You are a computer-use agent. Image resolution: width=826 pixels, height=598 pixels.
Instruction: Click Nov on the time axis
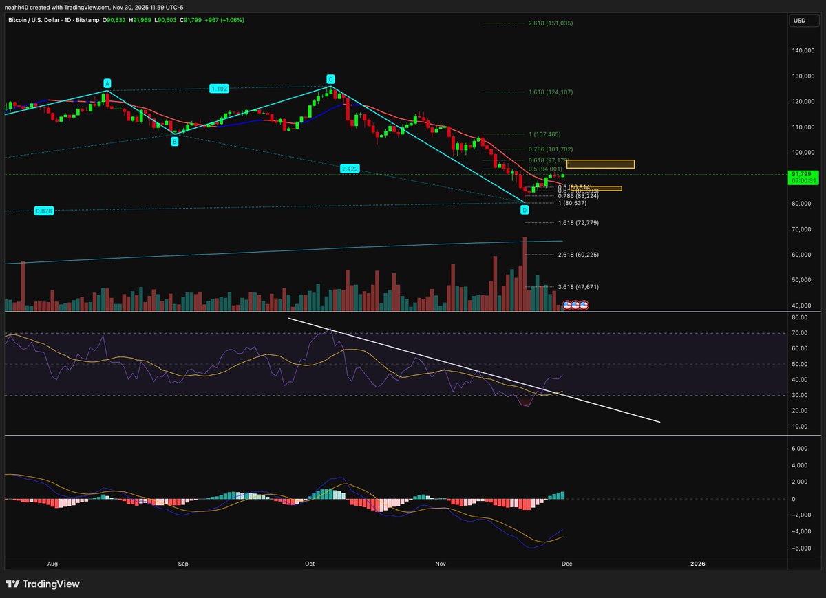point(440,564)
